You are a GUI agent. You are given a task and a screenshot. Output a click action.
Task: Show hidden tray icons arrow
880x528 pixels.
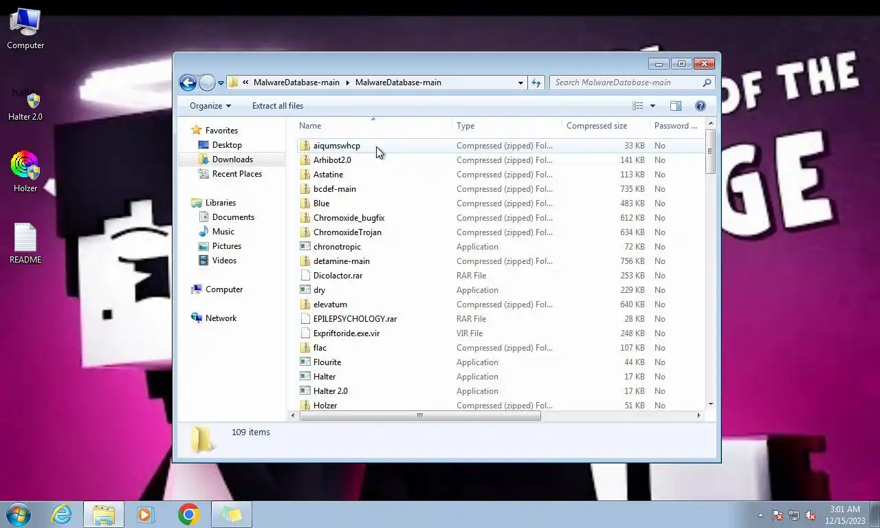(760, 515)
